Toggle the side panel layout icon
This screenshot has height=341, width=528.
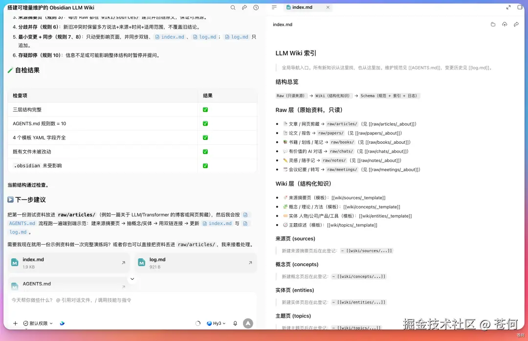click(x=520, y=7)
